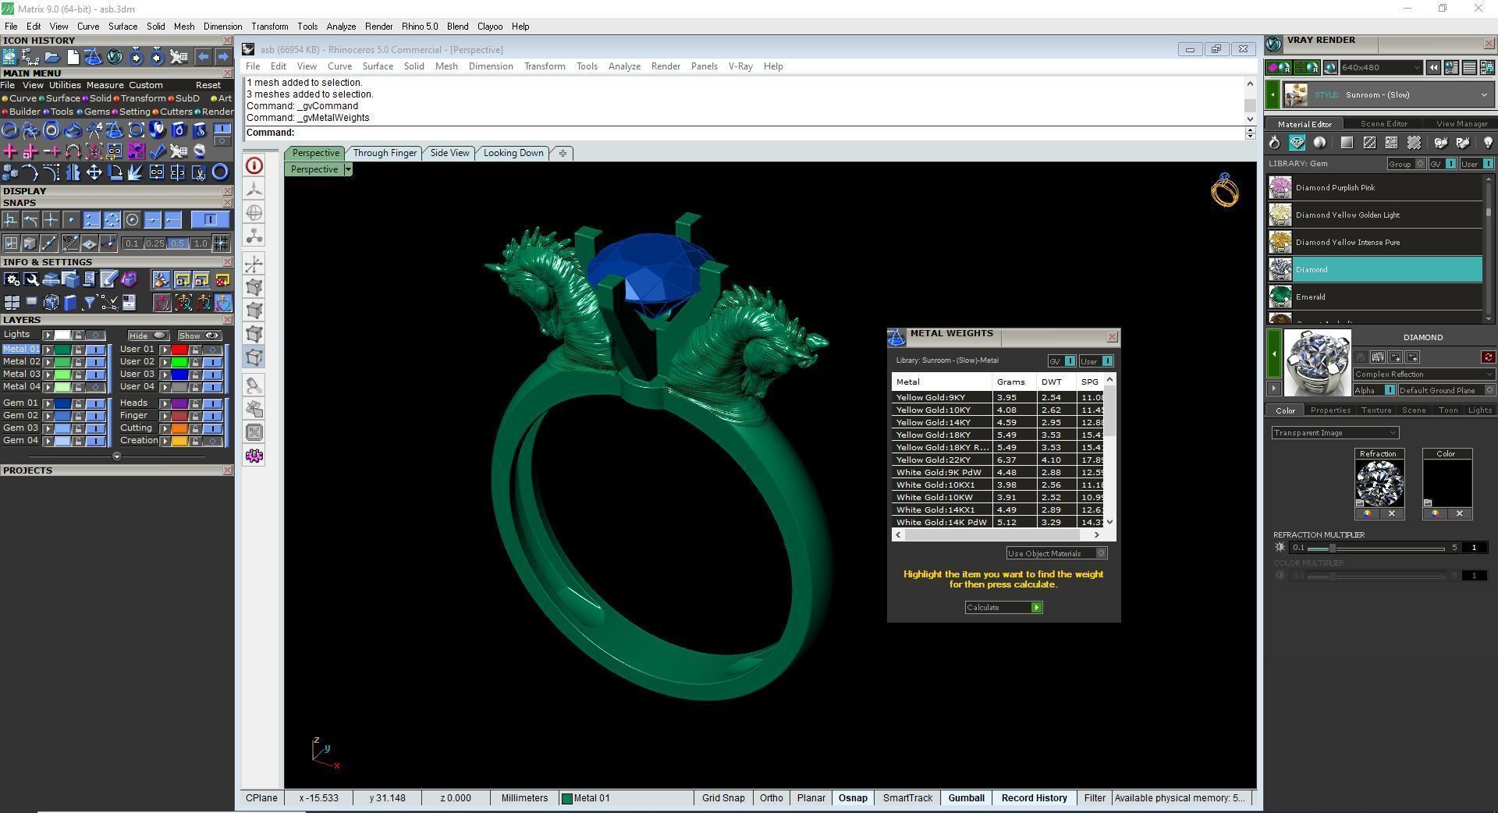Open the 640x480 resolution dropdown
The height and width of the screenshot is (813, 1498).
pyautogui.click(x=1381, y=68)
